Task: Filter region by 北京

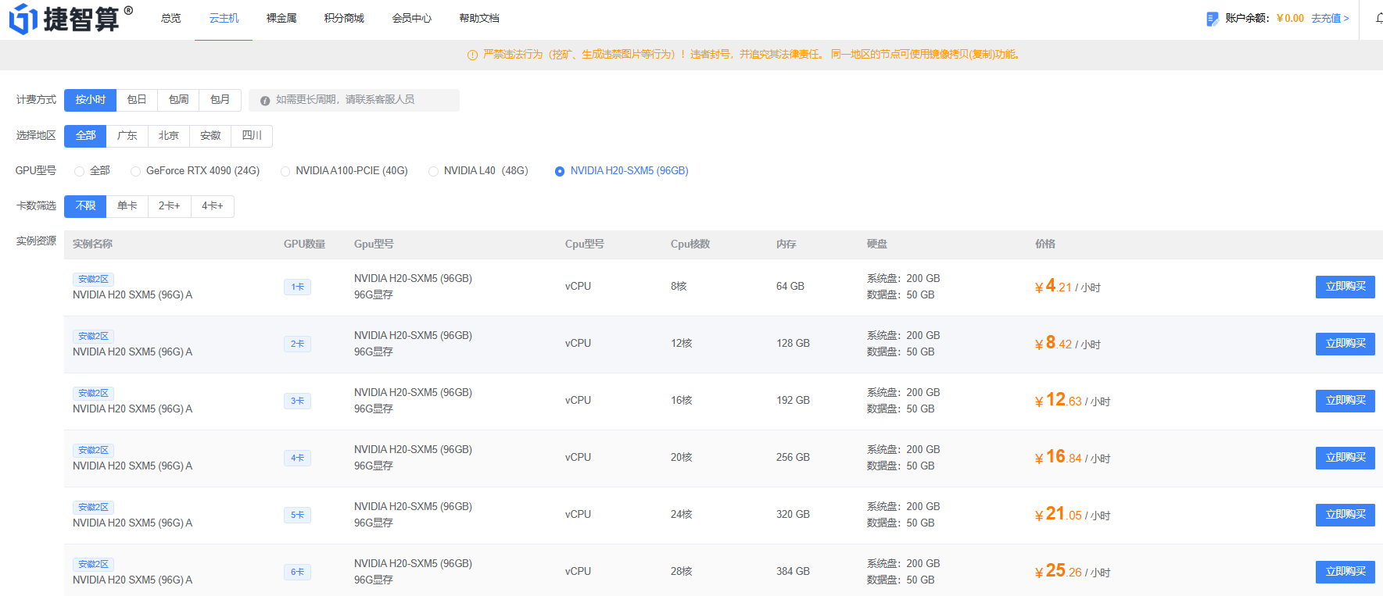Action: (168, 136)
